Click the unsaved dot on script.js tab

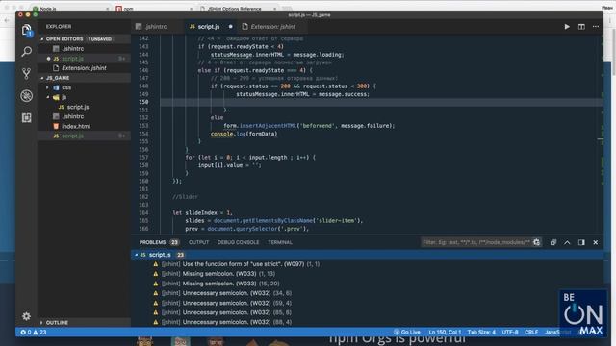231,27
